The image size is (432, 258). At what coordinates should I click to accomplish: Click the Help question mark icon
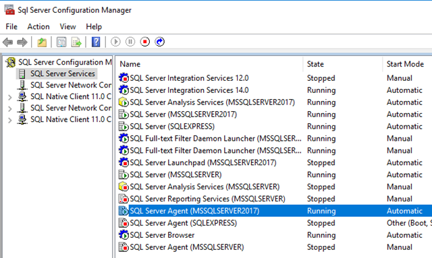click(x=96, y=42)
